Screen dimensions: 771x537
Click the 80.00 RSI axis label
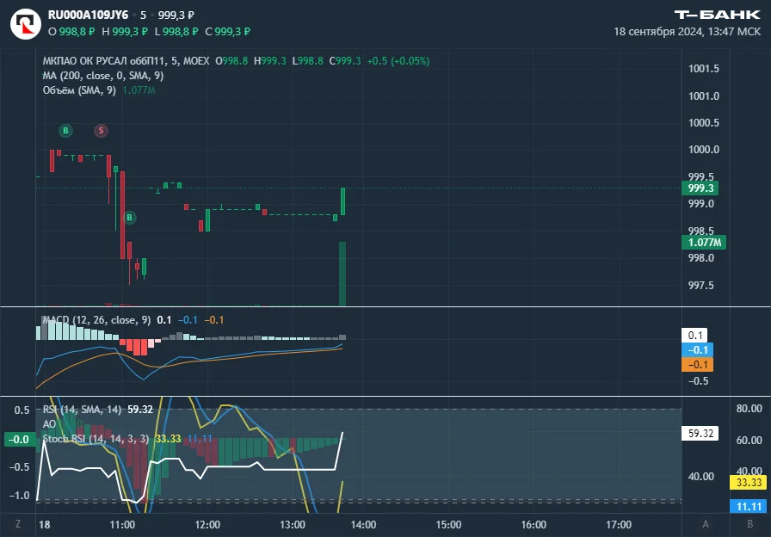click(749, 409)
